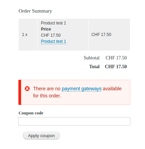Click the word "available" in error message
Image resolution: width=145 pixels, height=149 pixels.
[x=112, y=89]
